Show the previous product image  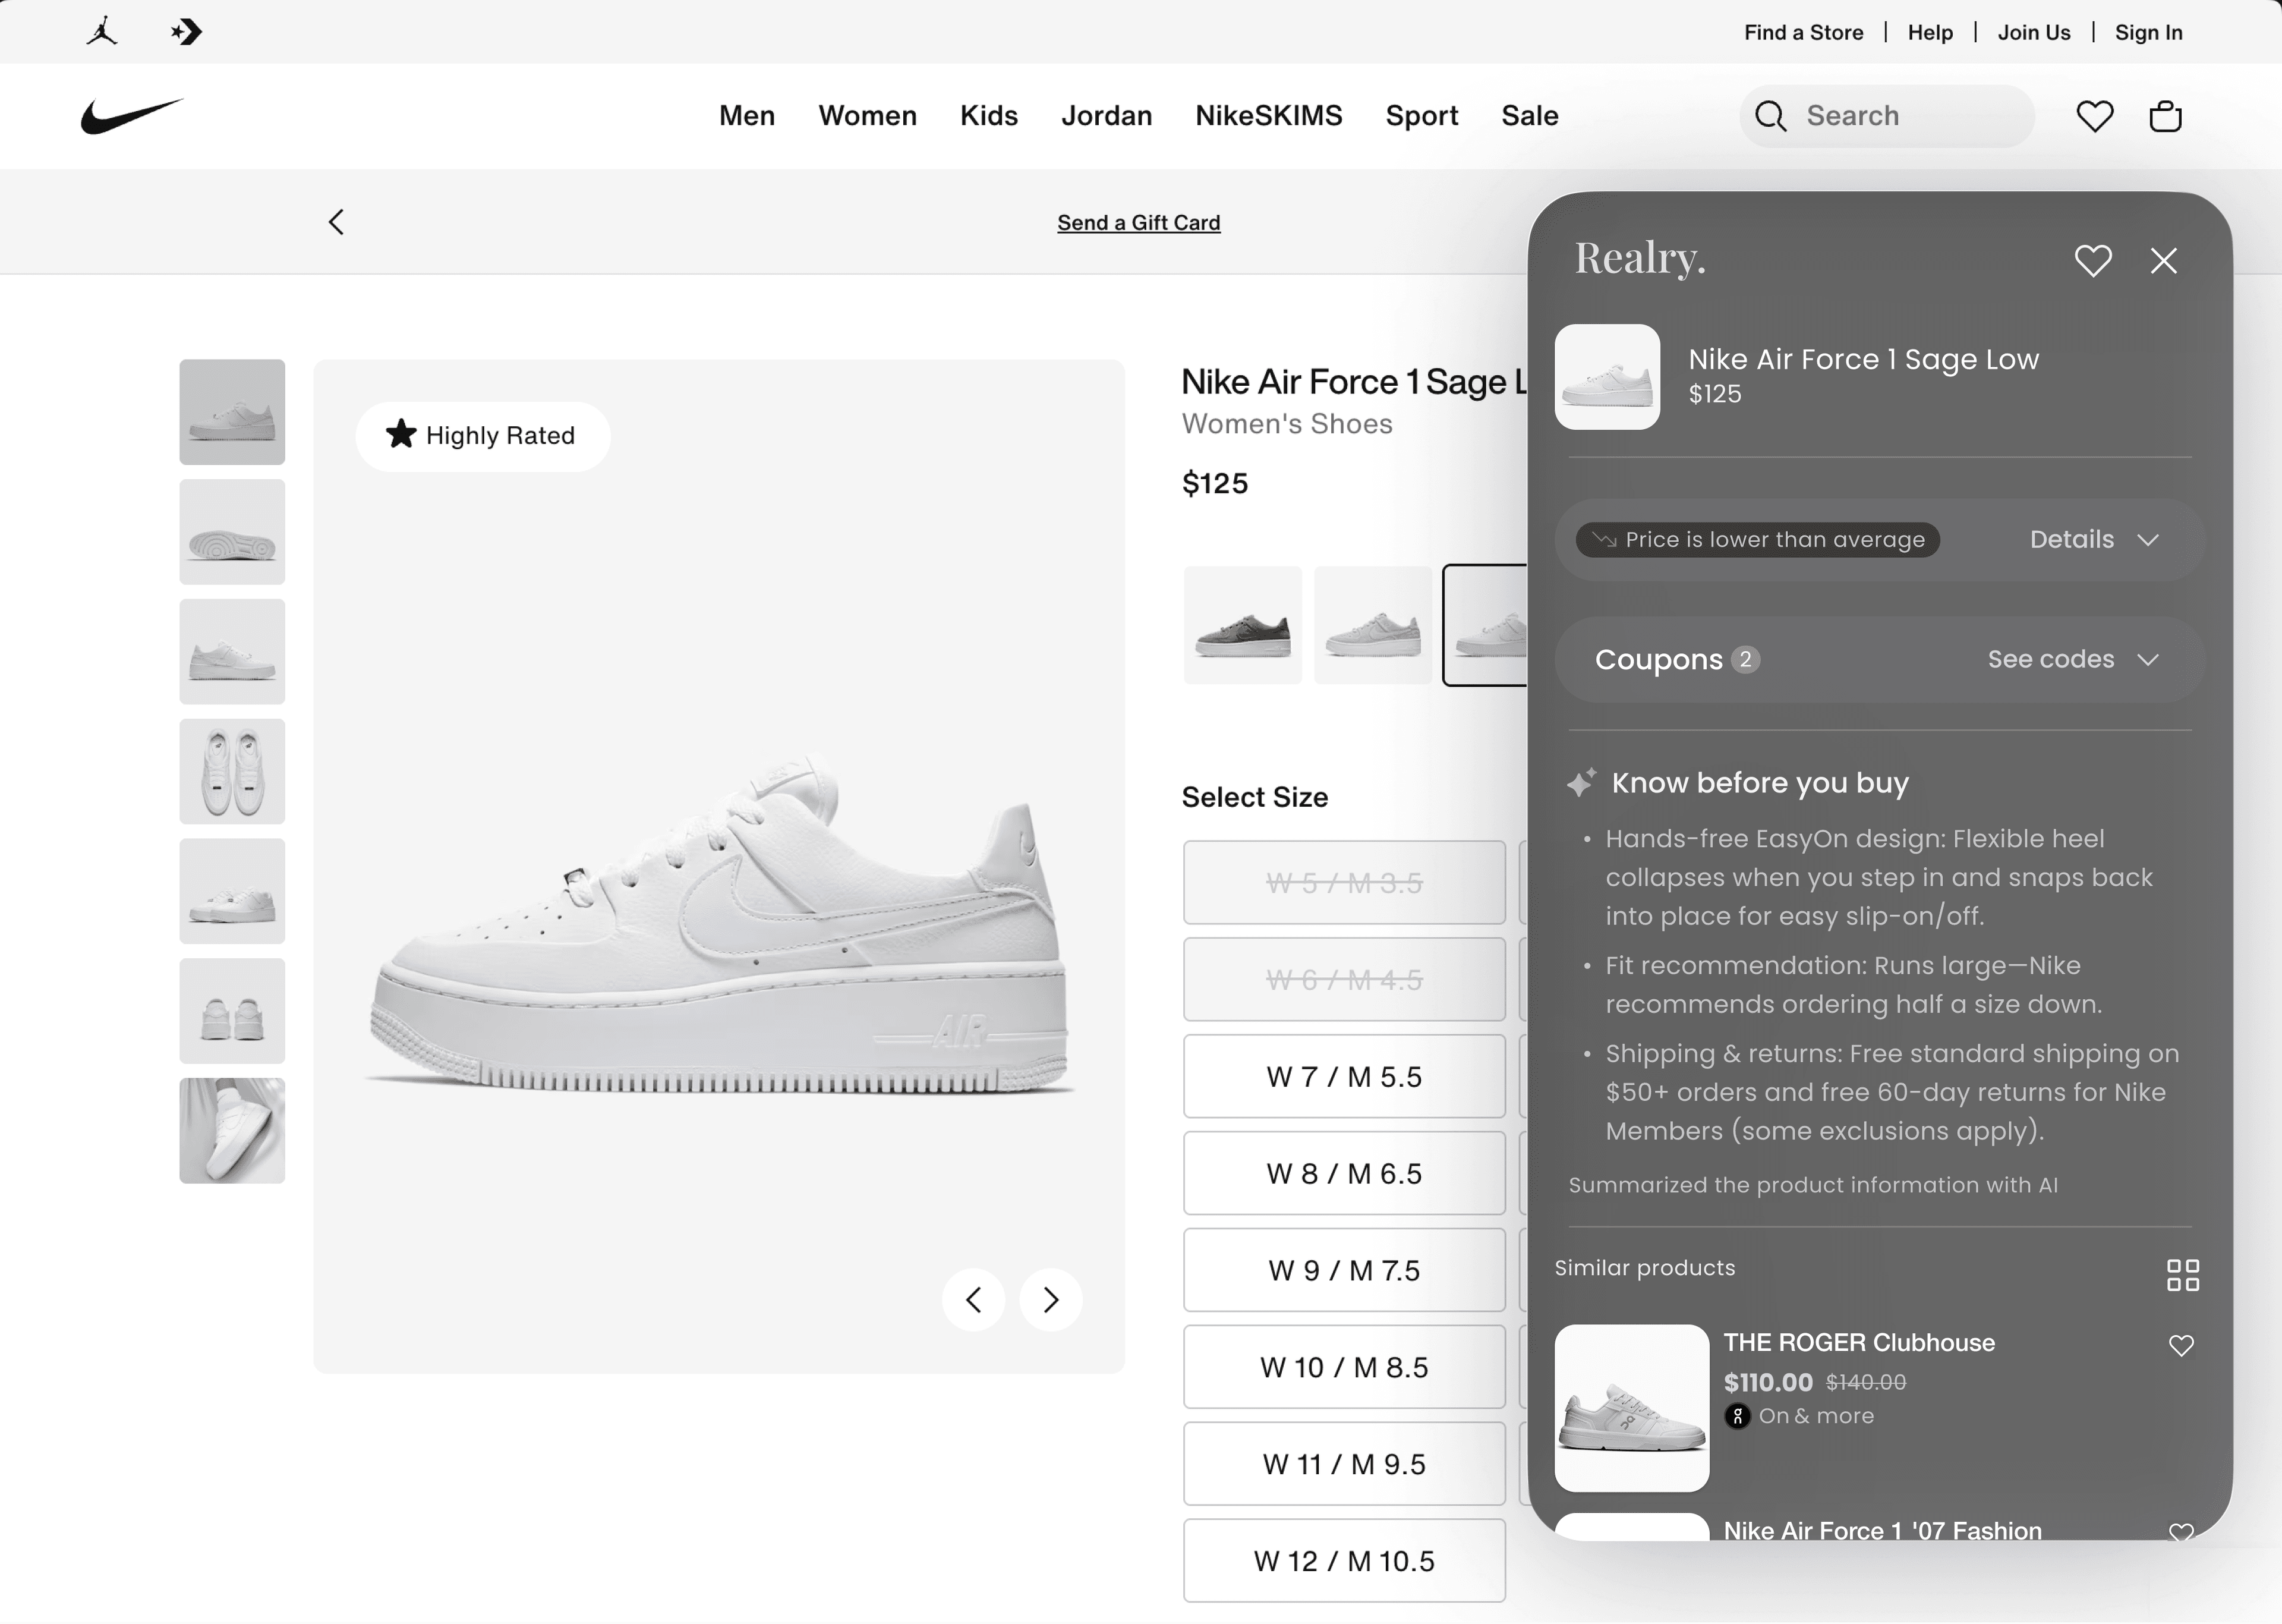pos(973,1300)
